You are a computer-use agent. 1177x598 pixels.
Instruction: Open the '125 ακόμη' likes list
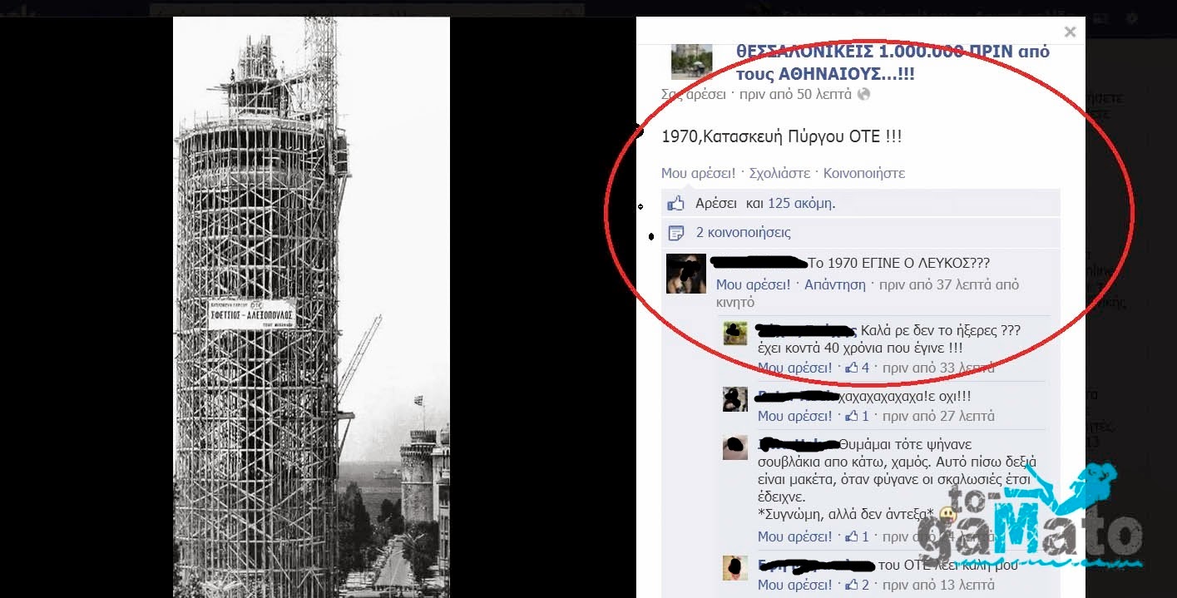point(801,203)
